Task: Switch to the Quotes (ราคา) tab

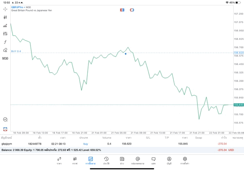Action: pos(59,161)
